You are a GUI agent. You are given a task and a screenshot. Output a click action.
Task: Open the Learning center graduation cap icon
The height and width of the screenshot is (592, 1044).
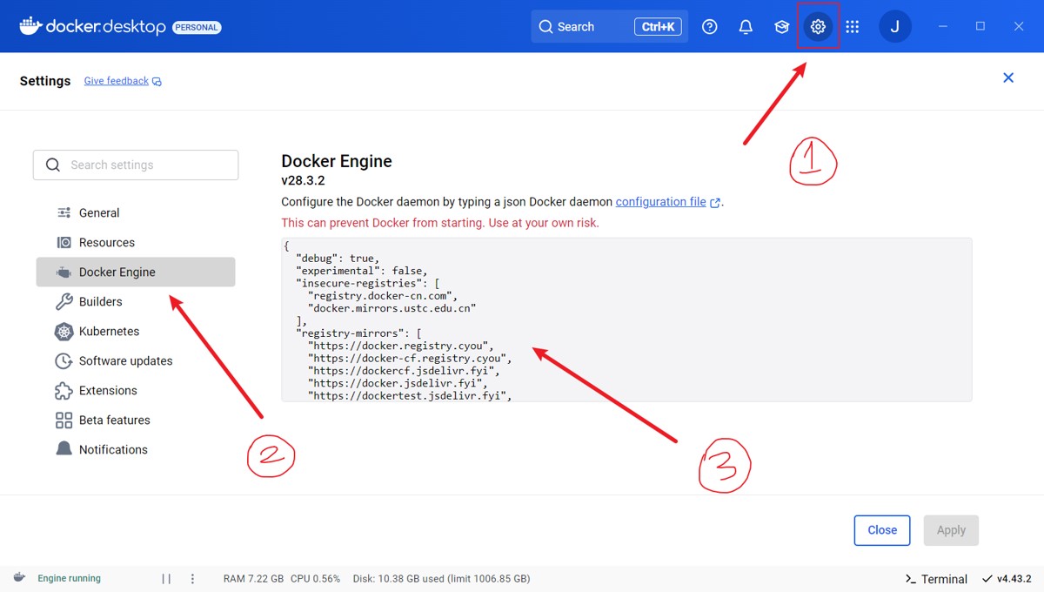(x=781, y=27)
